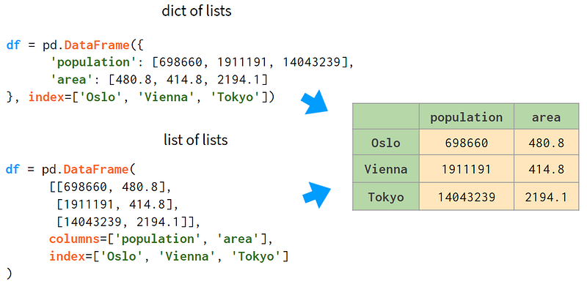Click the table cell showing 480.8
The height and width of the screenshot is (284, 587).
click(546, 143)
